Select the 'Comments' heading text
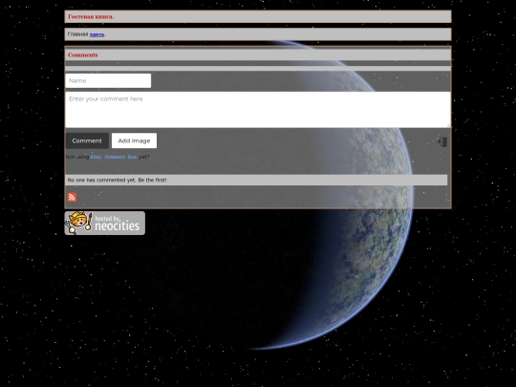This screenshot has height=387, width=516. (82, 55)
